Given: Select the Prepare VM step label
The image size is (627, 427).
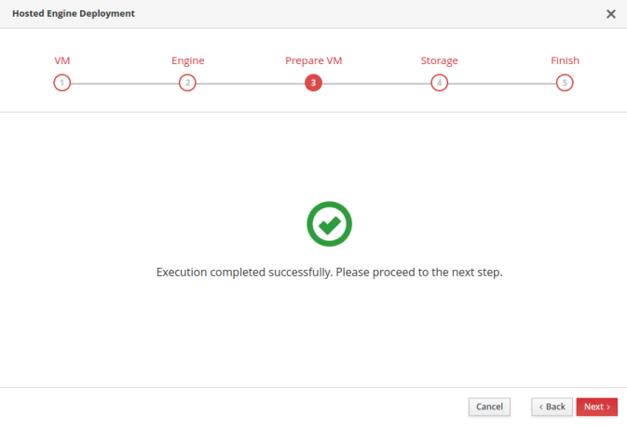Looking at the screenshot, I should 313,60.
